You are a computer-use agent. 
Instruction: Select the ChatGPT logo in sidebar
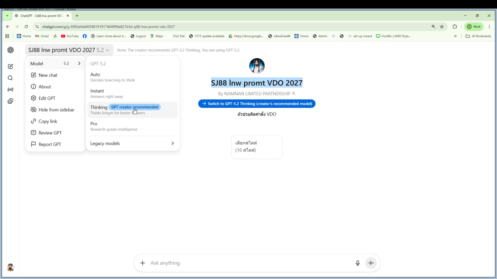10,50
